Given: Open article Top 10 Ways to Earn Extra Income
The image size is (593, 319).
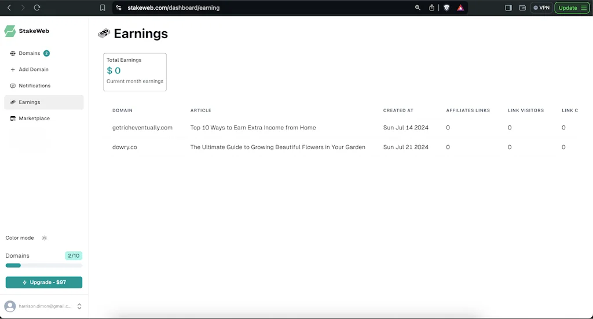Looking at the screenshot, I should (x=253, y=128).
